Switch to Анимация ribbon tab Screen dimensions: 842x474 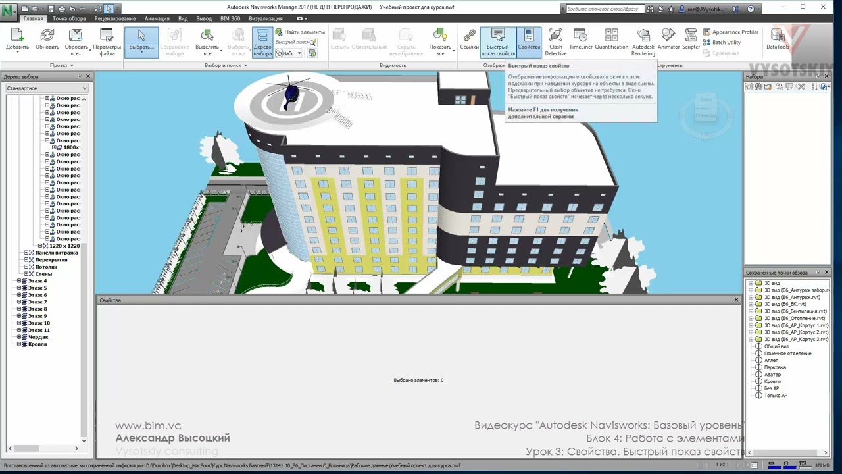[x=157, y=19]
